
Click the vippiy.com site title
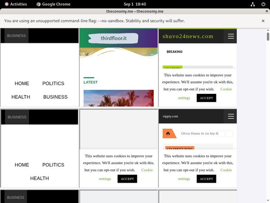171,116
